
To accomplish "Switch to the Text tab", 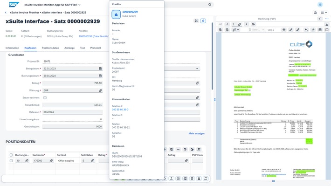I will click(x=83, y=48).
